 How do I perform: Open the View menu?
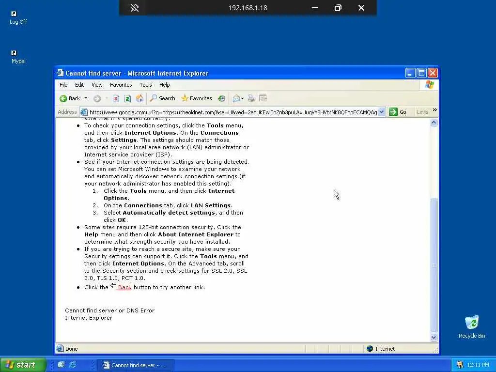(x=97, y=85)
